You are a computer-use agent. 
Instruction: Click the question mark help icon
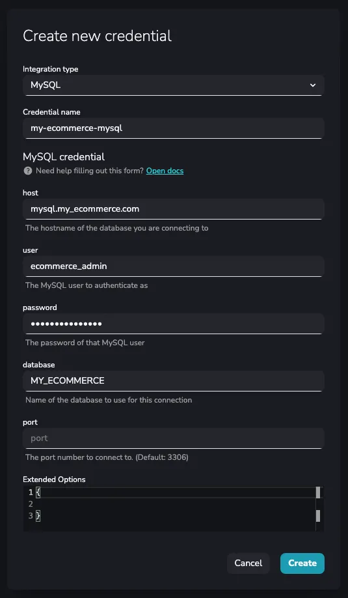click(x=28, y=171)
